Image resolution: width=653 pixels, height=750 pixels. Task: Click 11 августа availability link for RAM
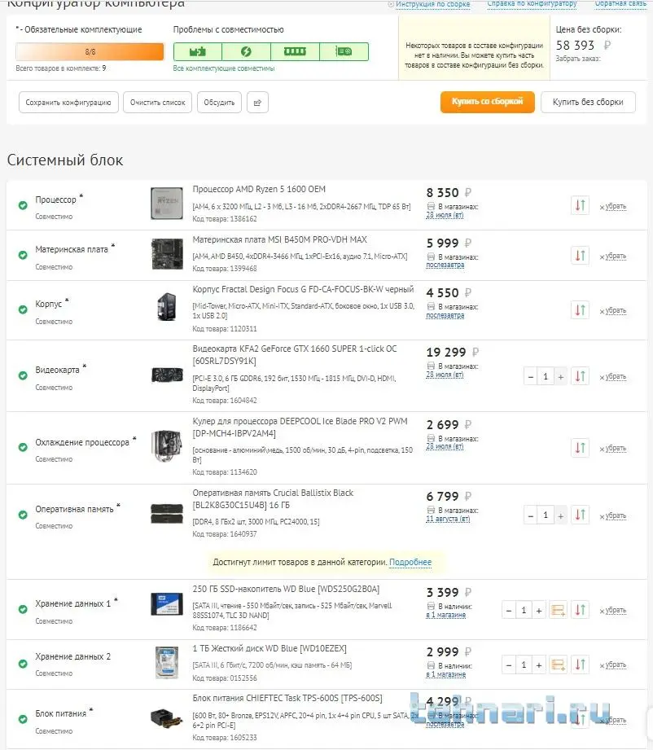(449, 519)
